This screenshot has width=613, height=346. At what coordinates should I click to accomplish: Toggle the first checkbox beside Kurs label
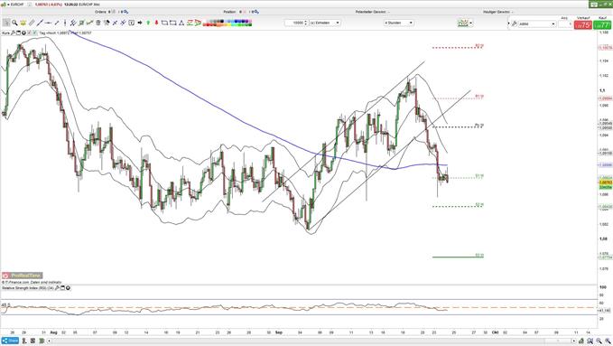pos(29,33)
